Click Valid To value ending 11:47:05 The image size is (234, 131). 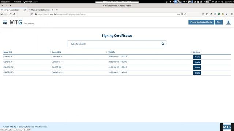117,72
